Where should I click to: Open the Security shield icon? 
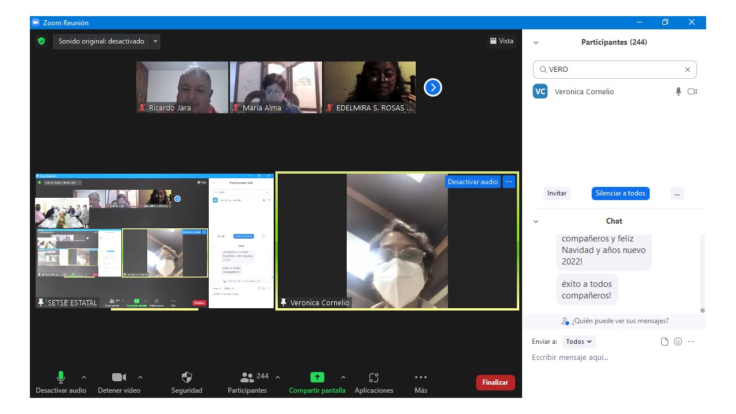click(x=186, y=378)
